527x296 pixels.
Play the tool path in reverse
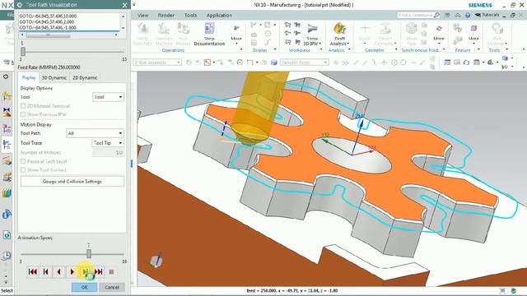coord(58,272)
